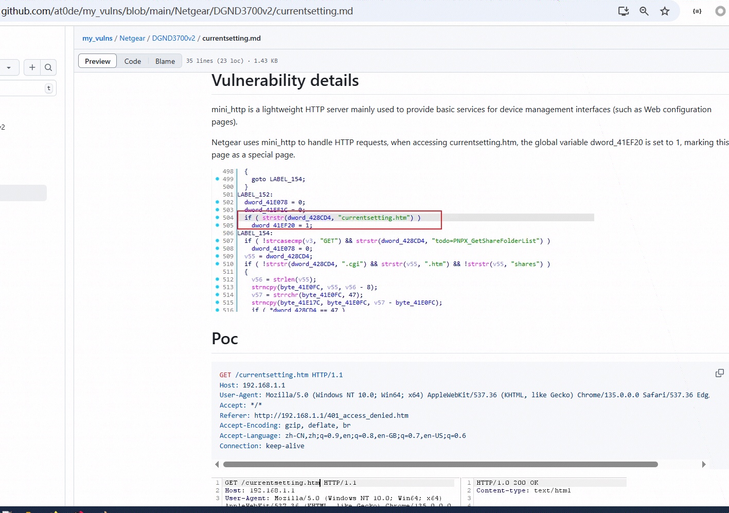
Task: Click the User-Agent line in the PoC code block
Action: 465,395
